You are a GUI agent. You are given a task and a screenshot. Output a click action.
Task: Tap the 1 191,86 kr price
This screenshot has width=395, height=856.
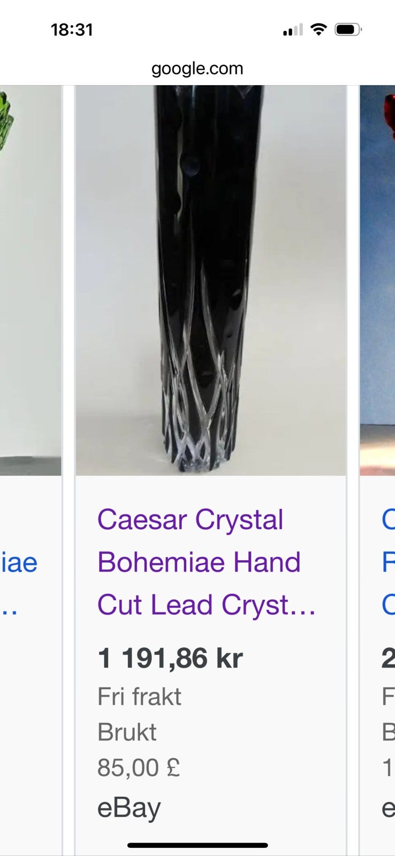tap(170, 658)
